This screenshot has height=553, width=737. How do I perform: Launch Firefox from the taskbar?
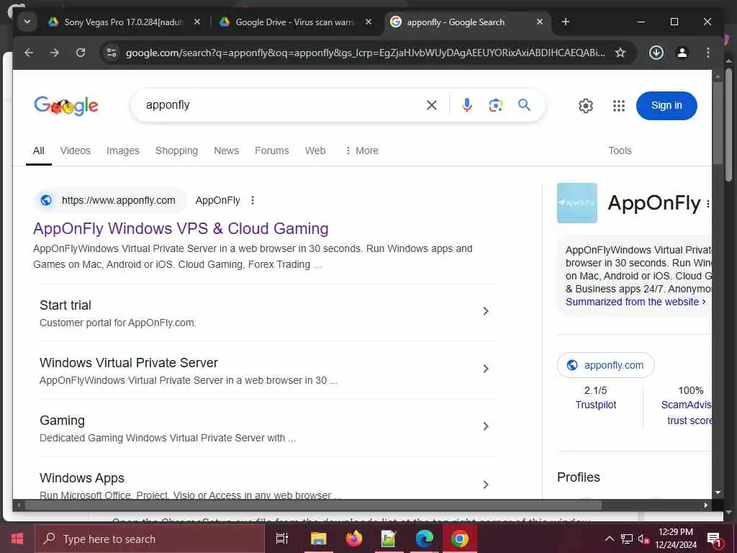[x=354, y=539]
